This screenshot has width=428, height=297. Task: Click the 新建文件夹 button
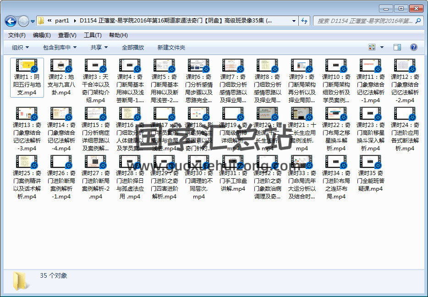pos(171,47)
